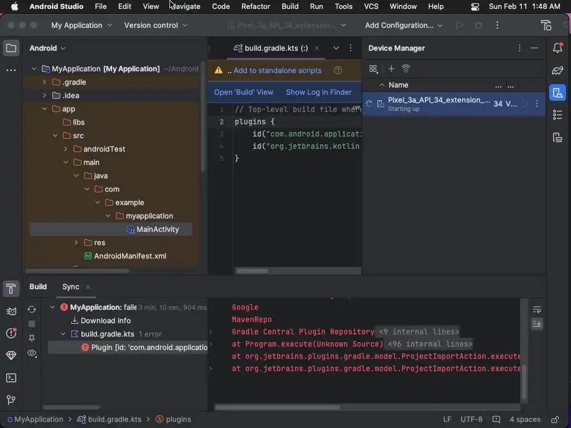Open the Apple menu
This screenshot has height=428, width=571.
pos(14,7)
